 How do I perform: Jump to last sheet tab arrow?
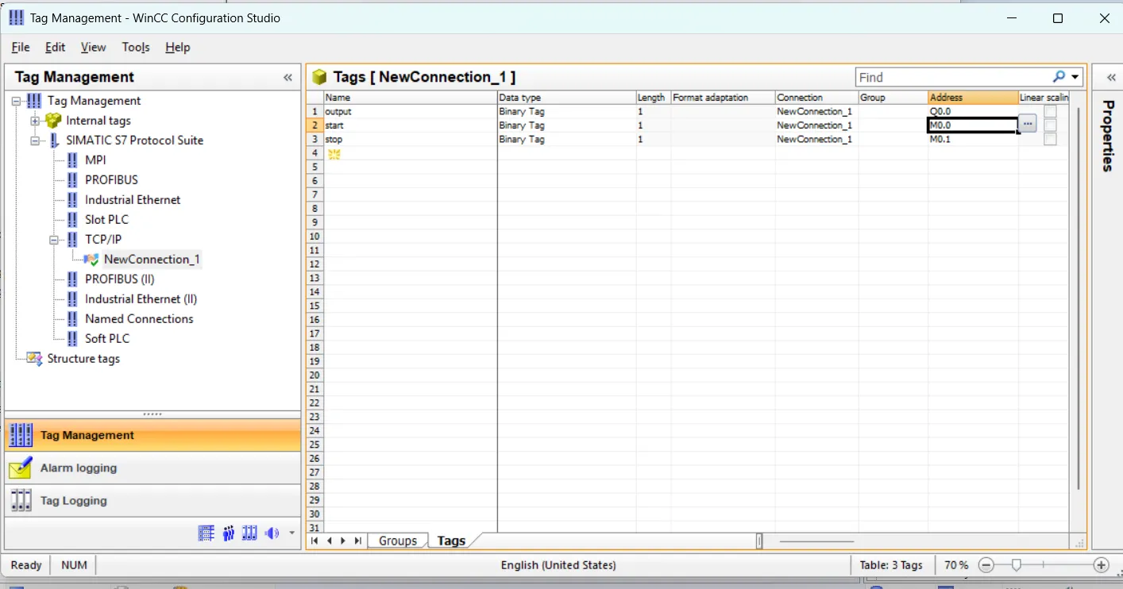pos(358,541)
